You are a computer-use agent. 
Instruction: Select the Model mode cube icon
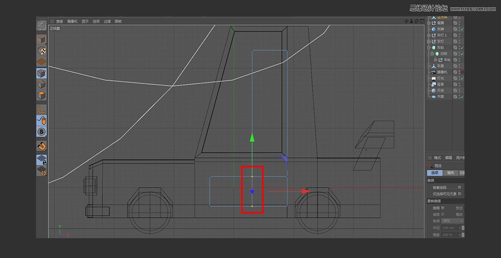coord(42,40)
